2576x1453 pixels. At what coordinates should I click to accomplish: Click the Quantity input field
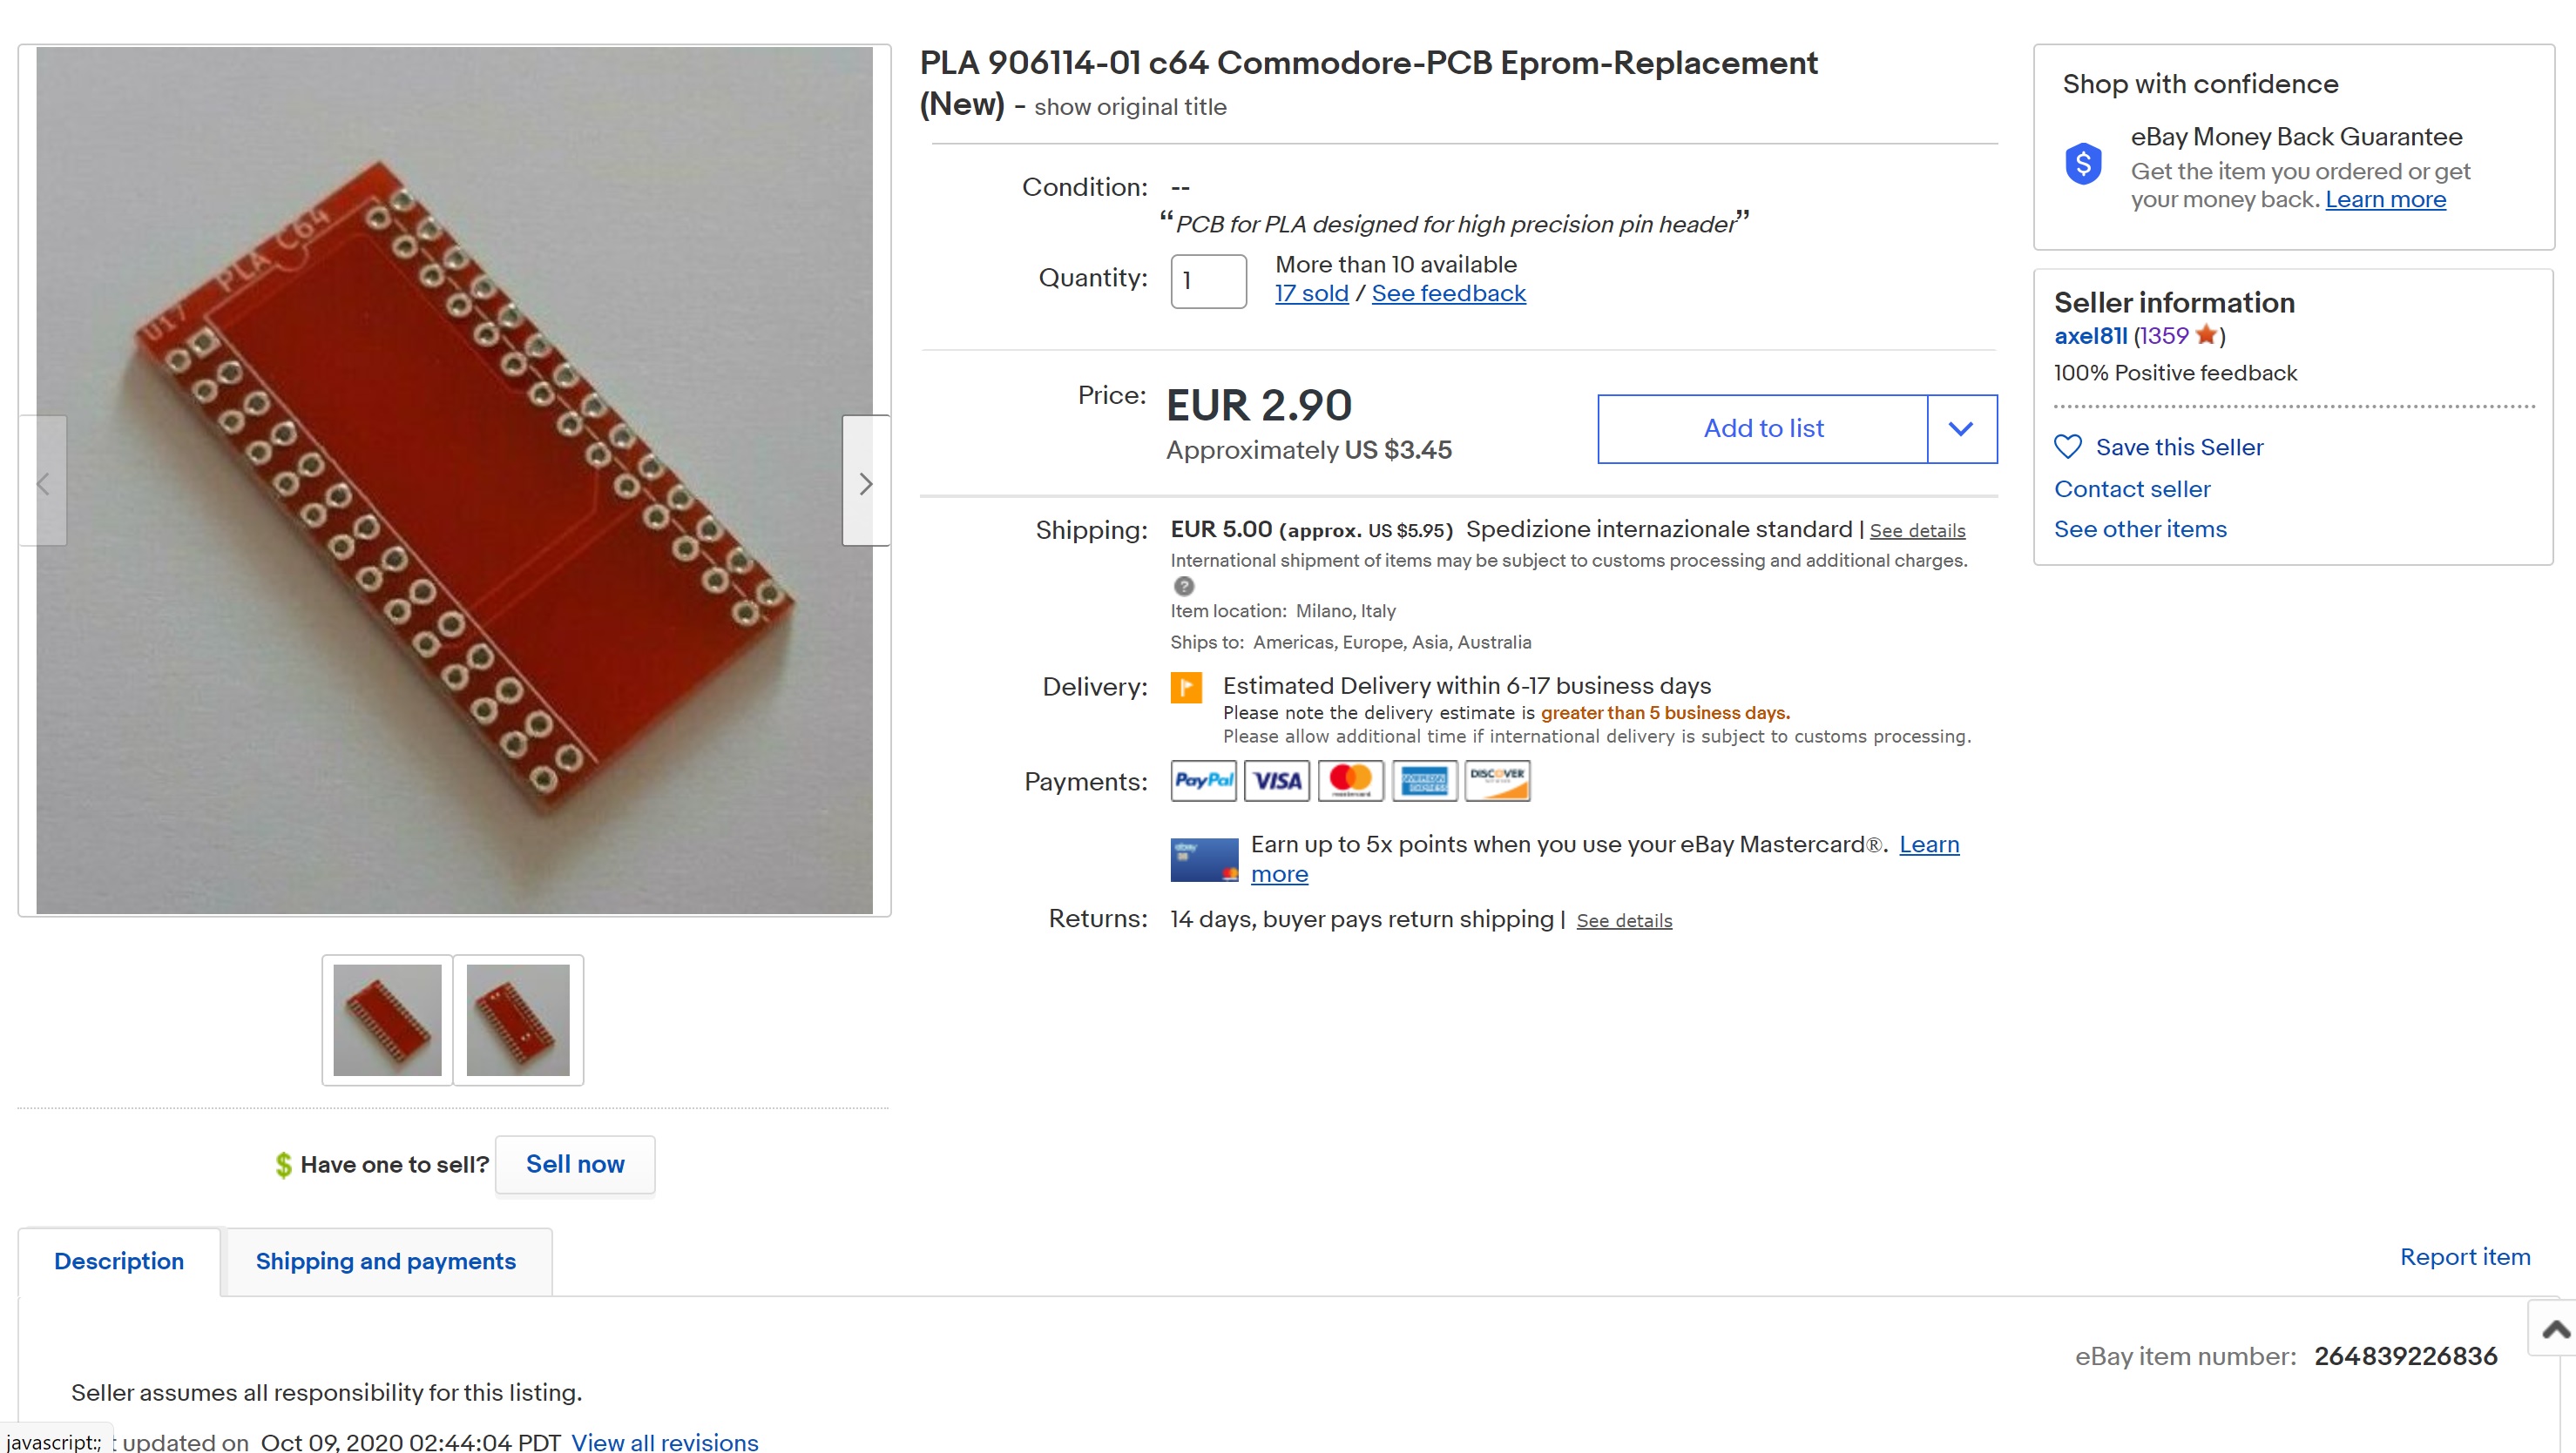(x=1208, y=281)
